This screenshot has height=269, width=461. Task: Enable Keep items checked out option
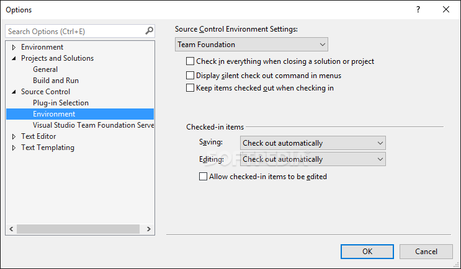(x=190, y=88)
